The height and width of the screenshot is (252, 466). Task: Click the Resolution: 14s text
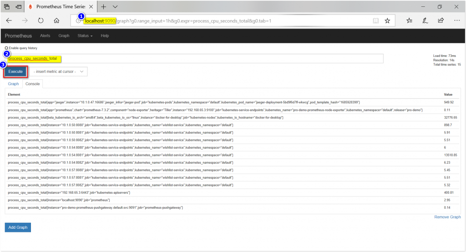click(x=444, y=60)
